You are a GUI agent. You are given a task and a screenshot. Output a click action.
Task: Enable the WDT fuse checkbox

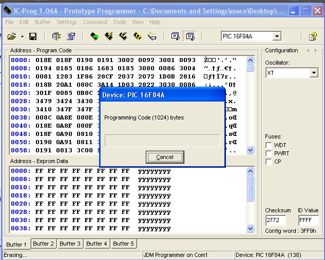pos(269,146)
